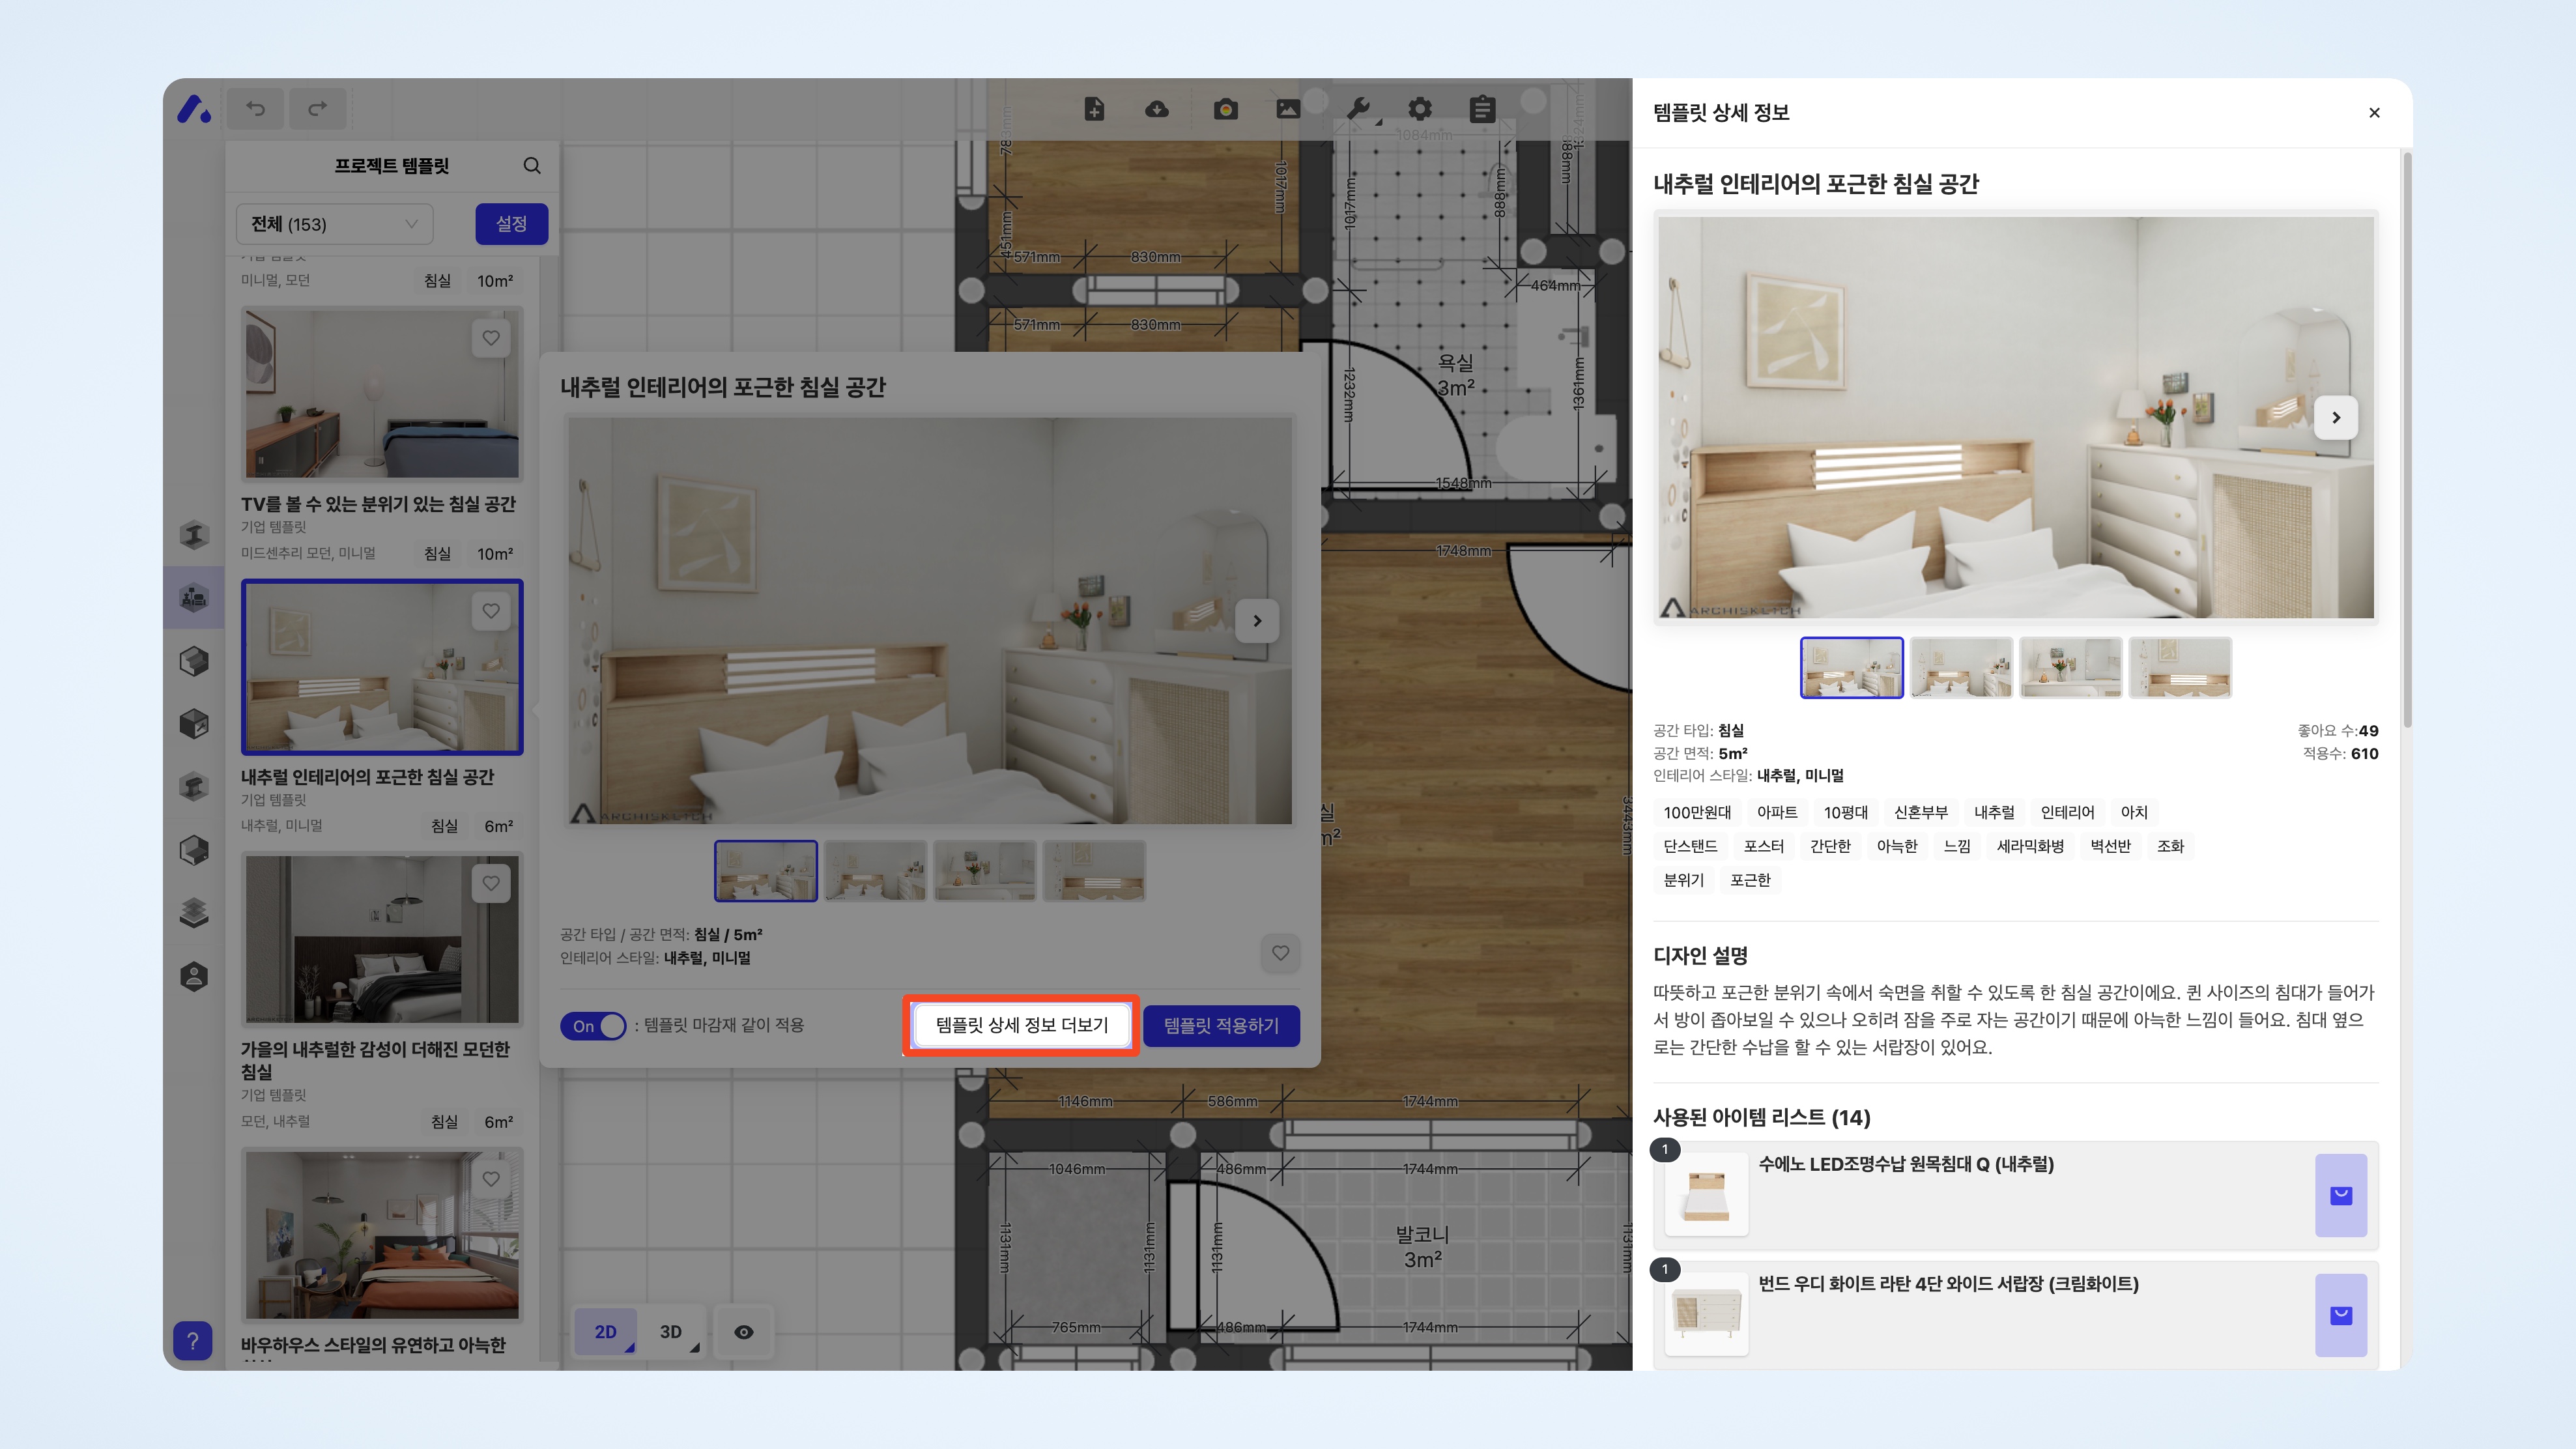Switch to 3D view mode
2576x1449 pixels.
pyautogui.click(x=671, y=1332)
